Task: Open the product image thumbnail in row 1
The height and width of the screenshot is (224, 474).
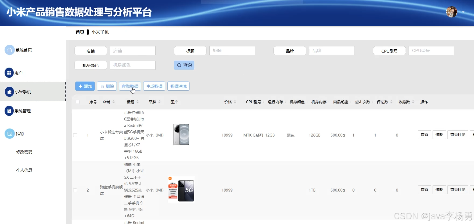Action: pyautogui.click(x=181, y=134)
